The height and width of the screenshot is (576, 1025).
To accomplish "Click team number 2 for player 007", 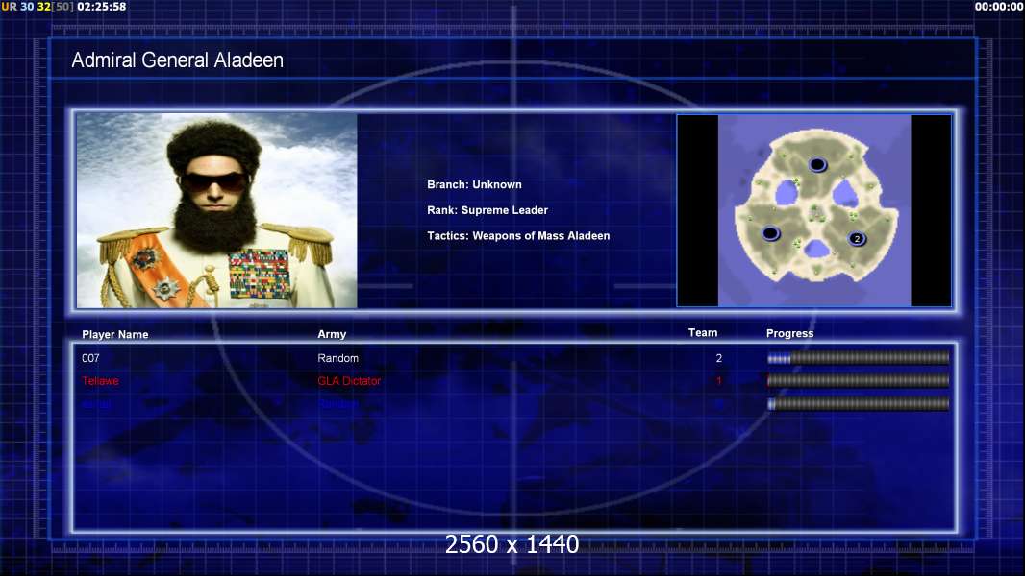I will [x=719, y=358].
